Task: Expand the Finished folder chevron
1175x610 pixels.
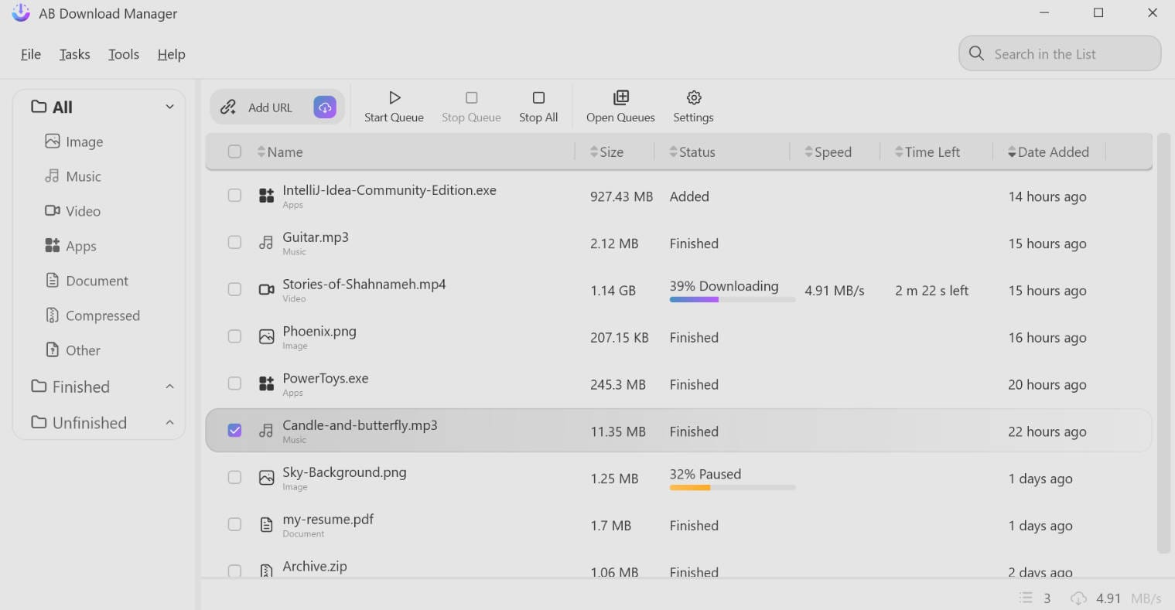Action: 169,387
